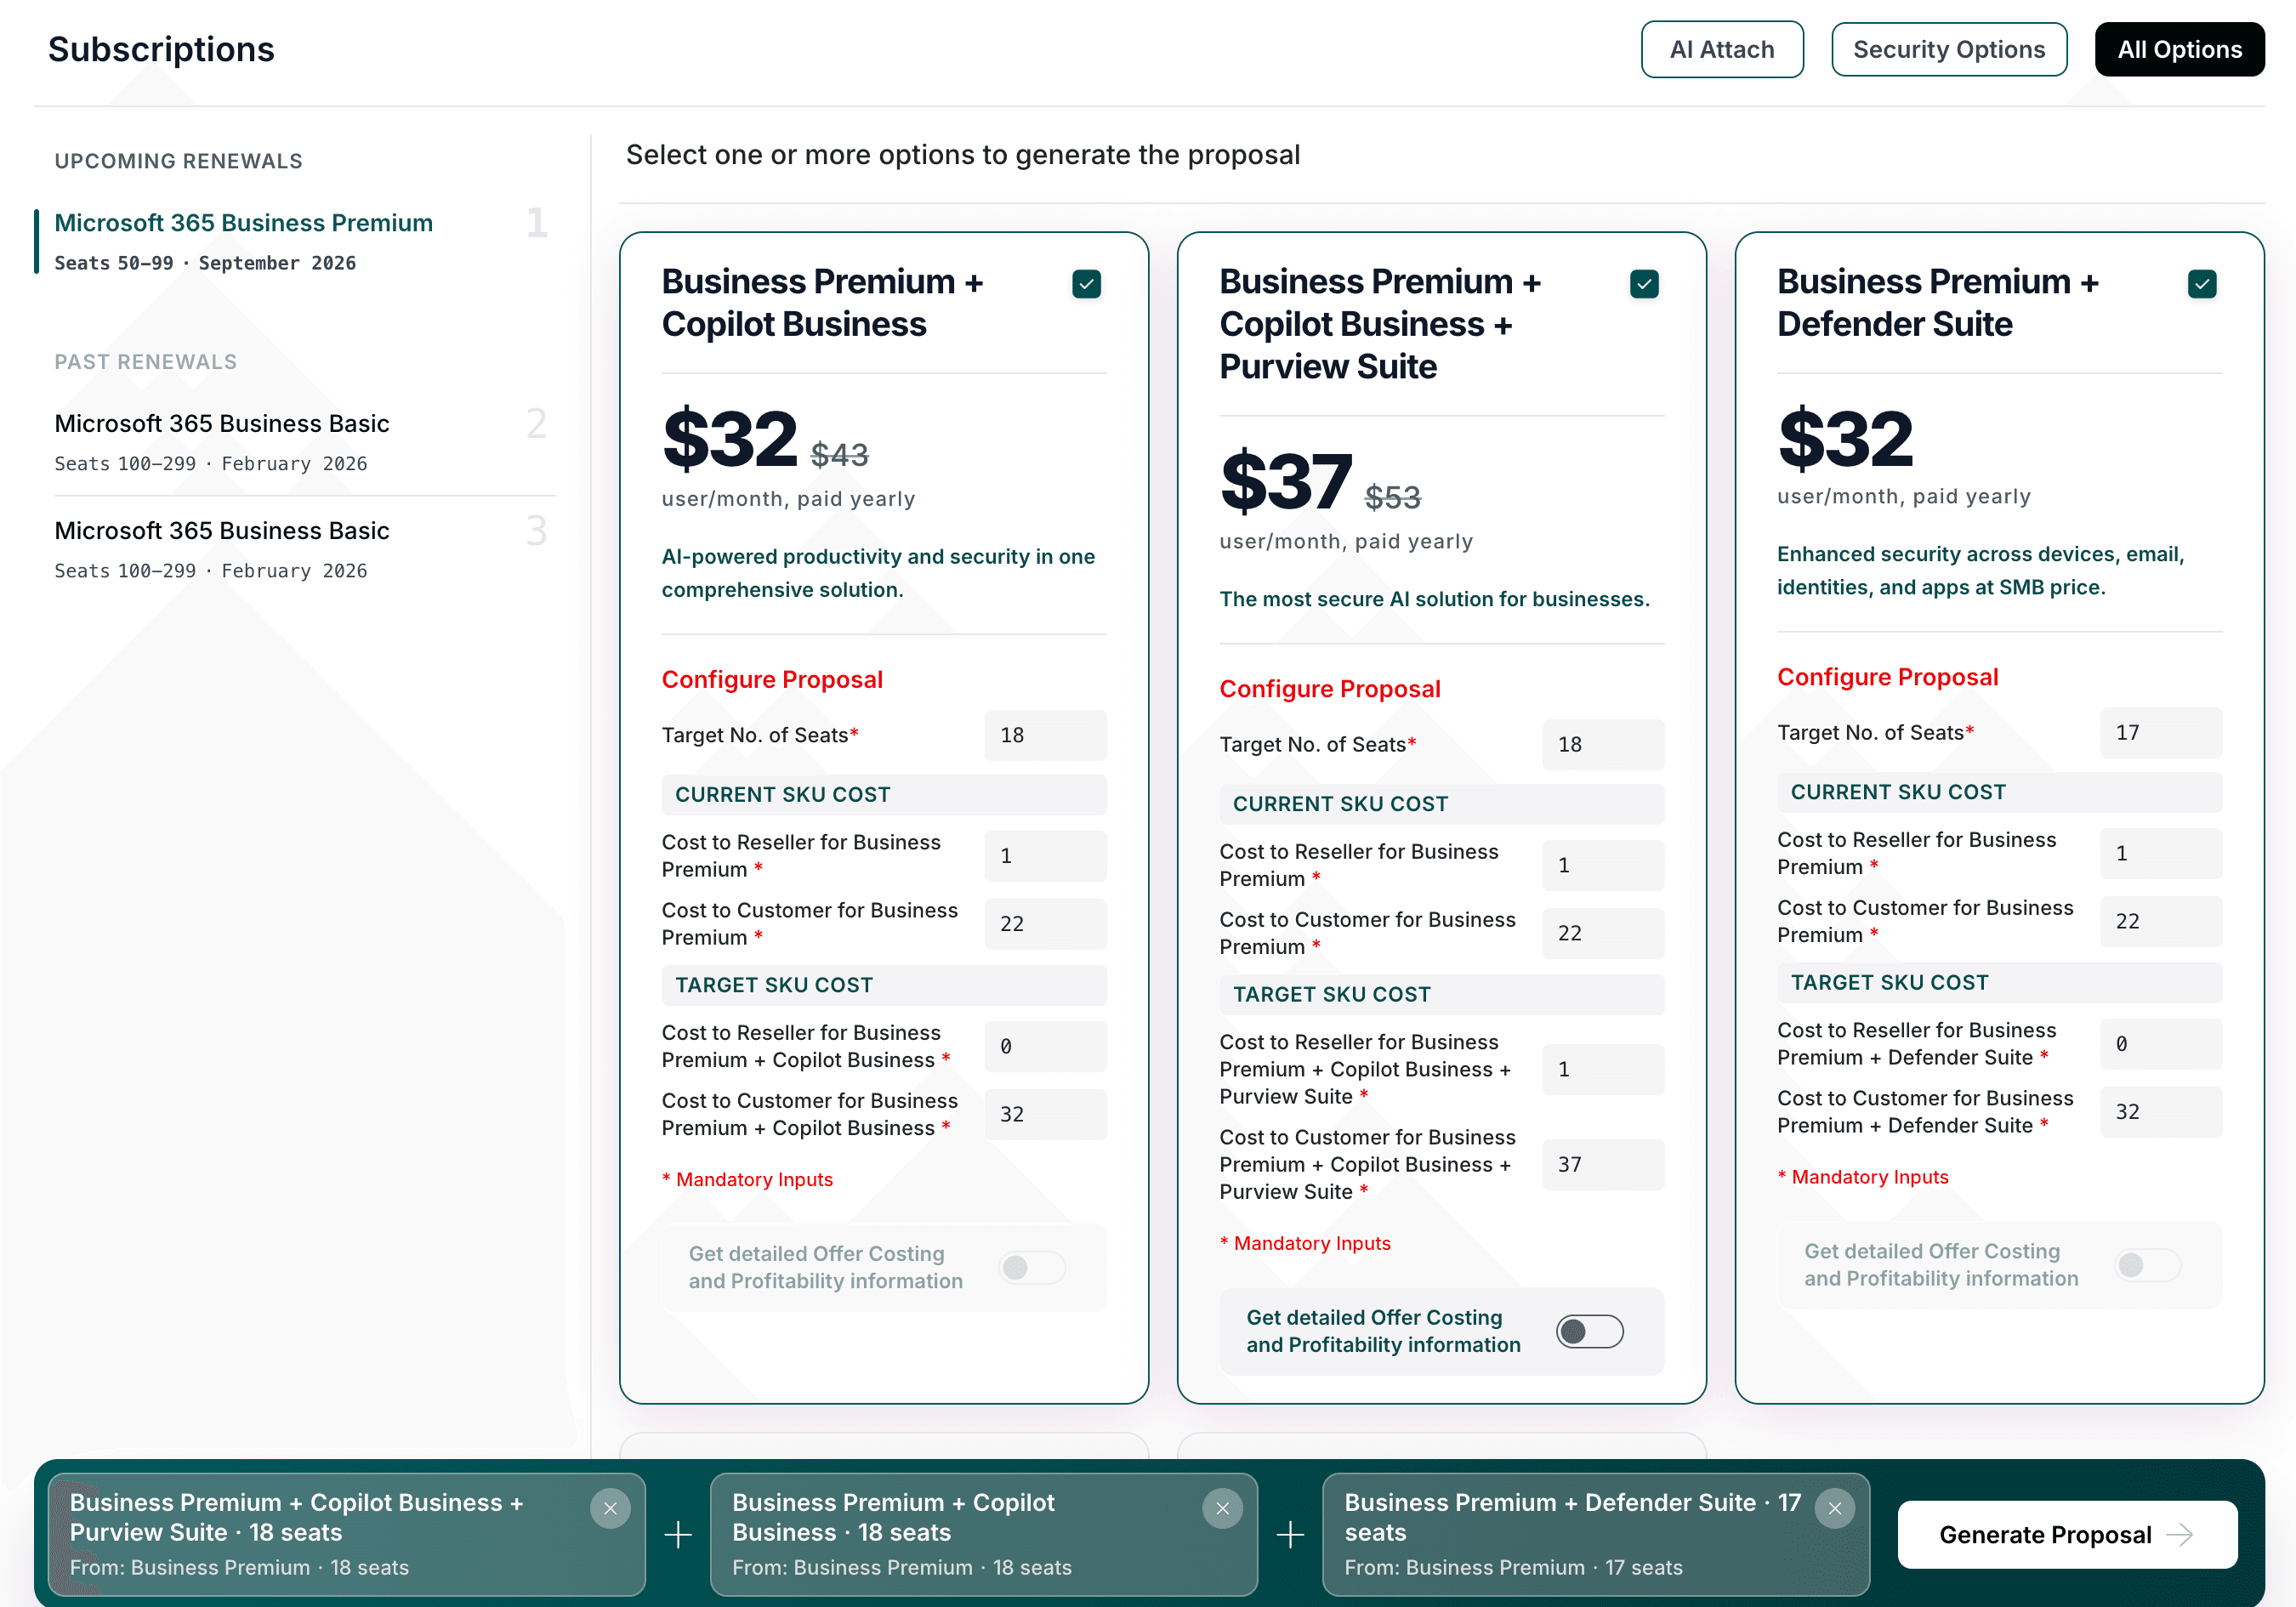The height and width of the screenshot is (1607, 2296).
Task: Edit target reseller cost for Premium + Copilot Business
Action: (1045, 1046)
